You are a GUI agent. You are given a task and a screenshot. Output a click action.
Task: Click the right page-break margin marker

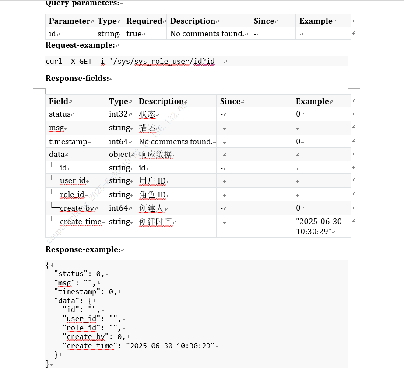tap(353, 91)
